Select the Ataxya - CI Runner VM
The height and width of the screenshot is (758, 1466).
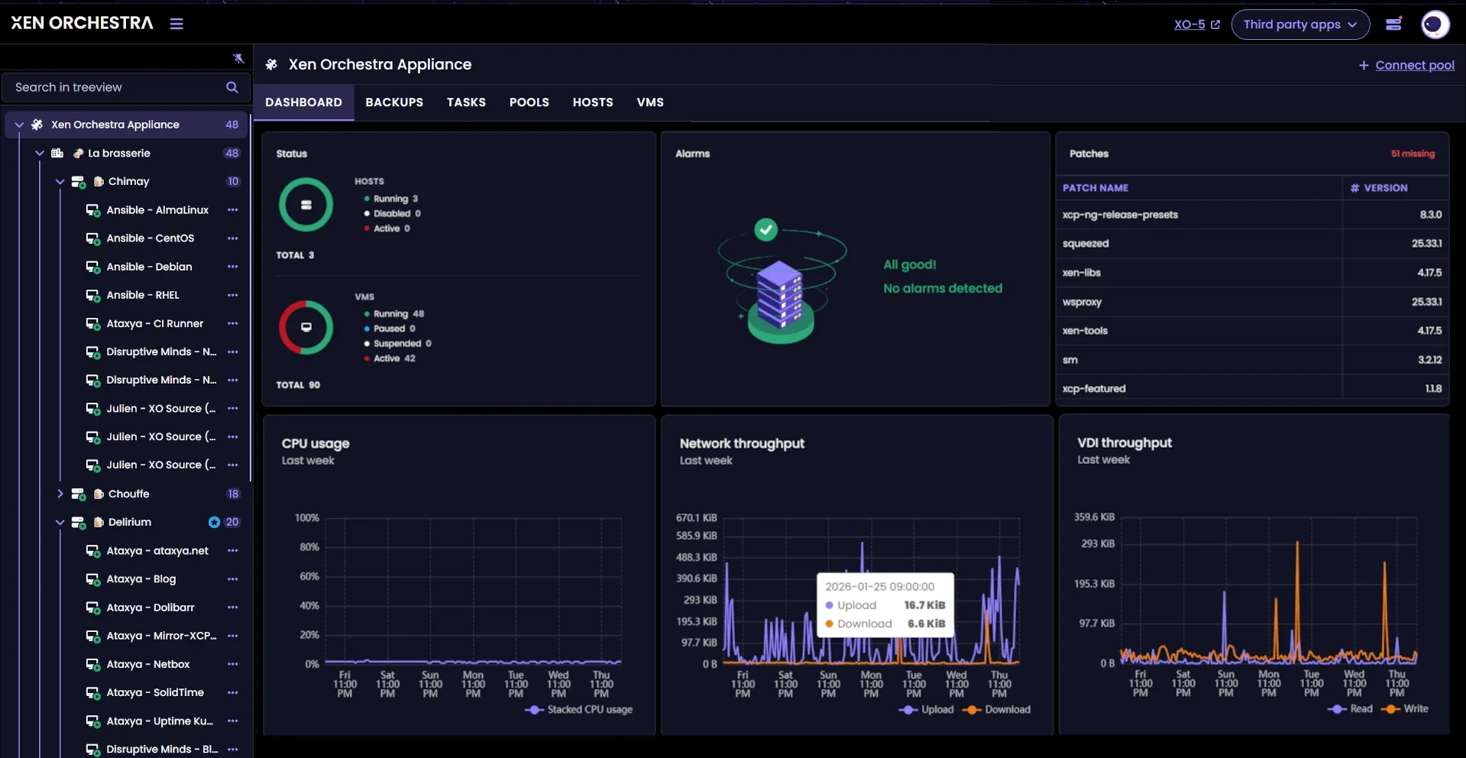154,324
